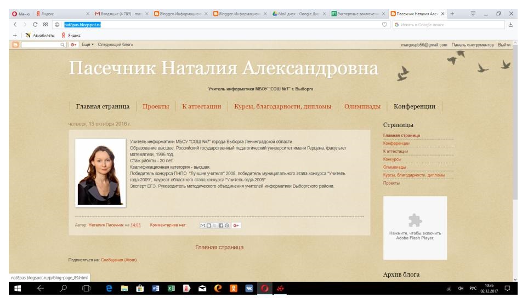Click the G+ button in Blogger navbar
This screenshot has width=522, height=298.
point(73,44)
